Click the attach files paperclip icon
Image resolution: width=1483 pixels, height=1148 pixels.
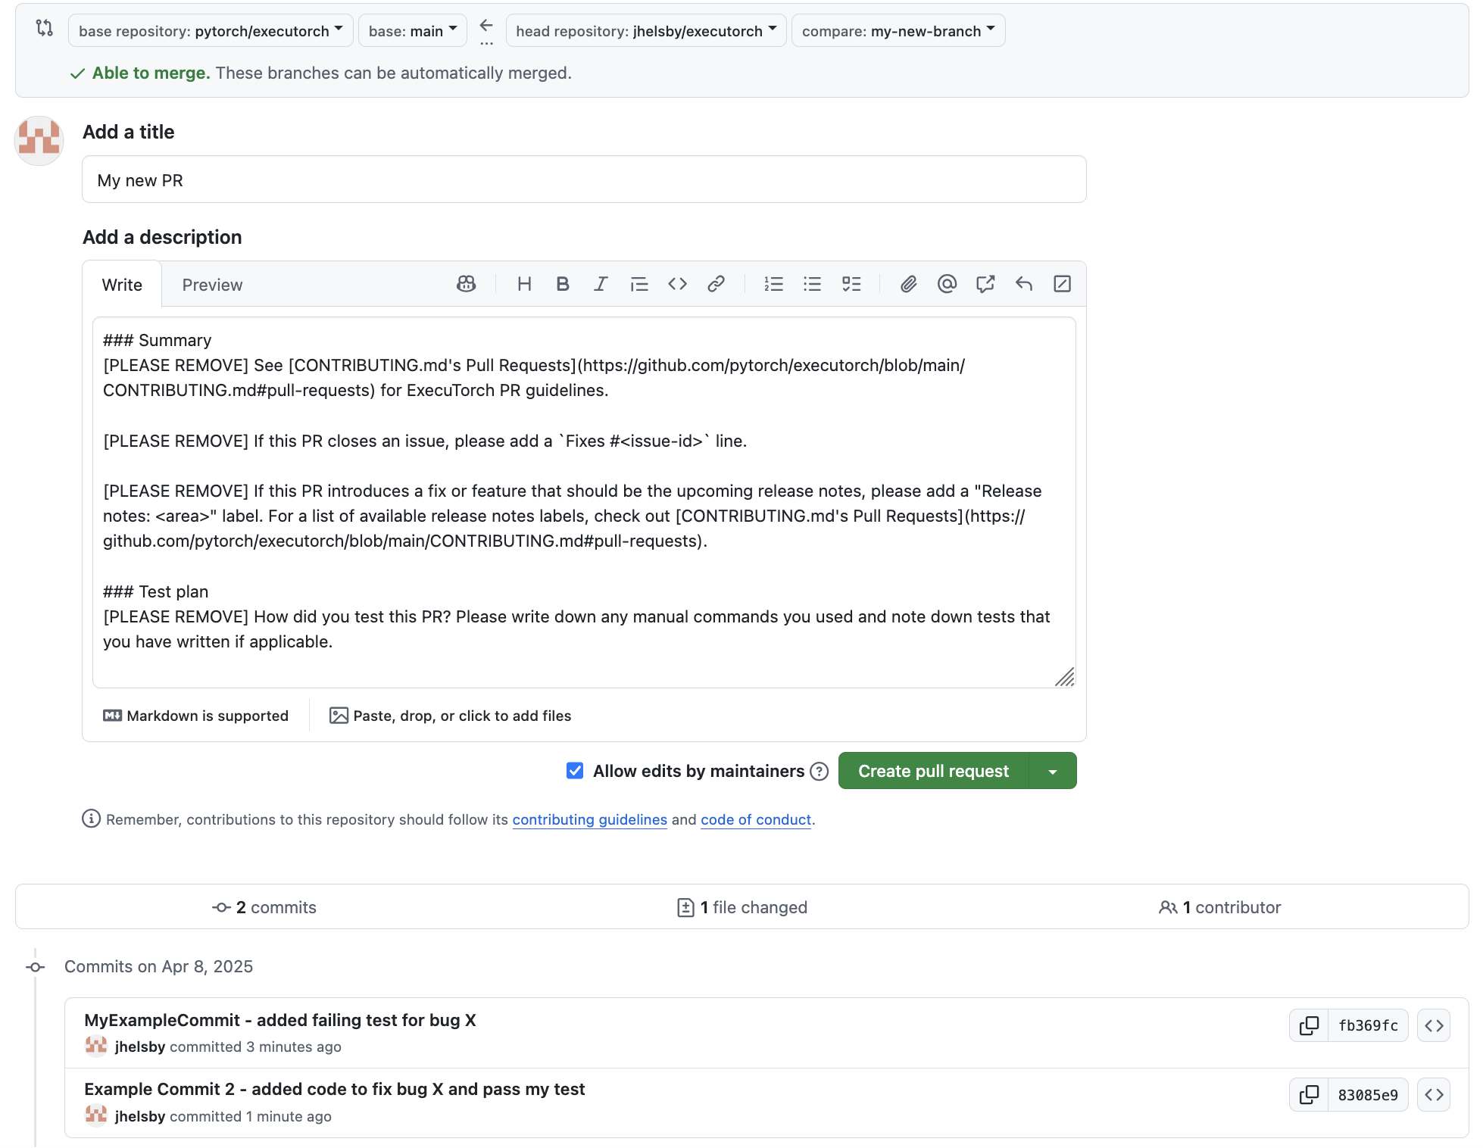pyautogui.click(x=908, y=284)
